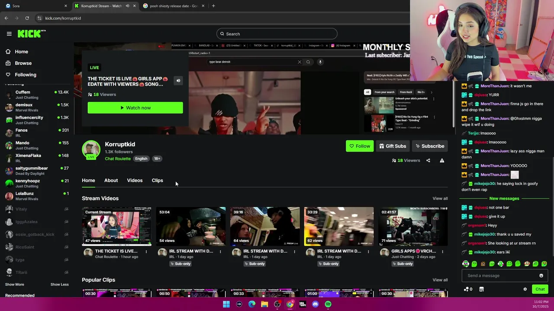The height and width of the screenshot is (311, 554).
Task: Open a new browser tab
Action: pos(213,6)
